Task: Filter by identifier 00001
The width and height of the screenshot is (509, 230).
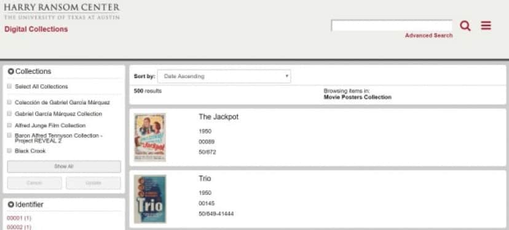Action: (19, 218)
